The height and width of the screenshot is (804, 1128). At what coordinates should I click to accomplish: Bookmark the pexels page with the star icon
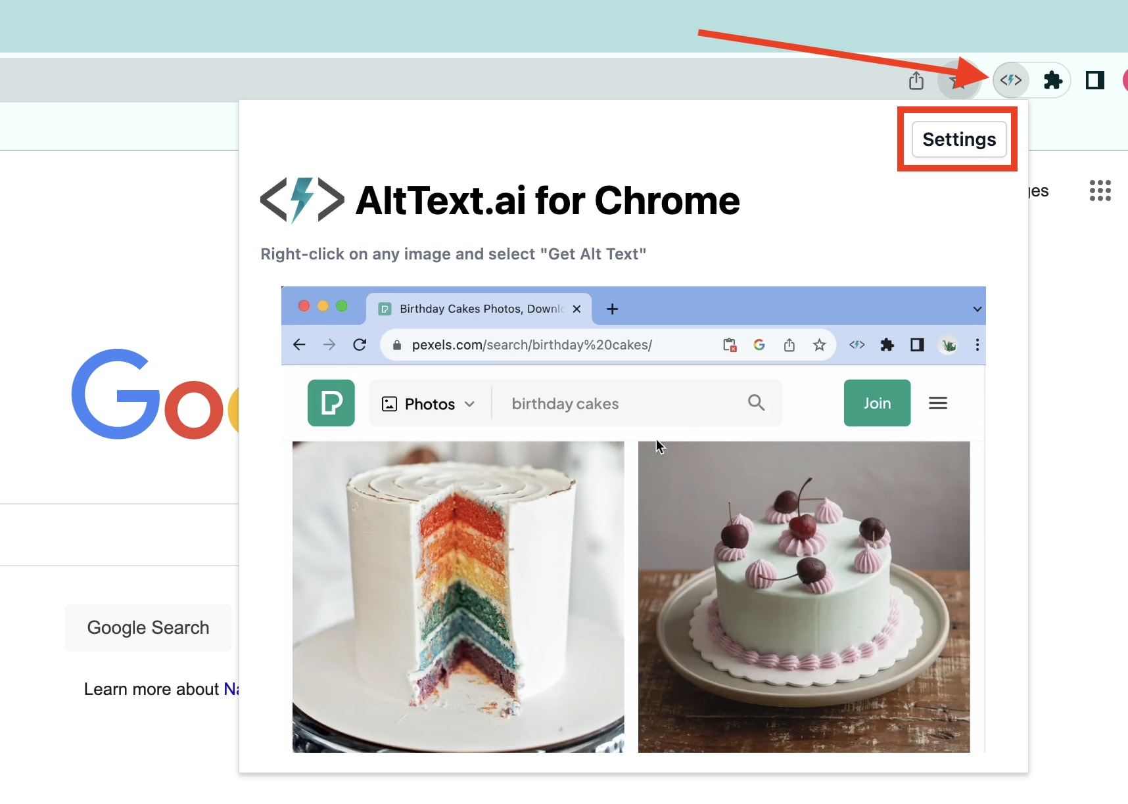pyautogui.click(x=819, y=345)
